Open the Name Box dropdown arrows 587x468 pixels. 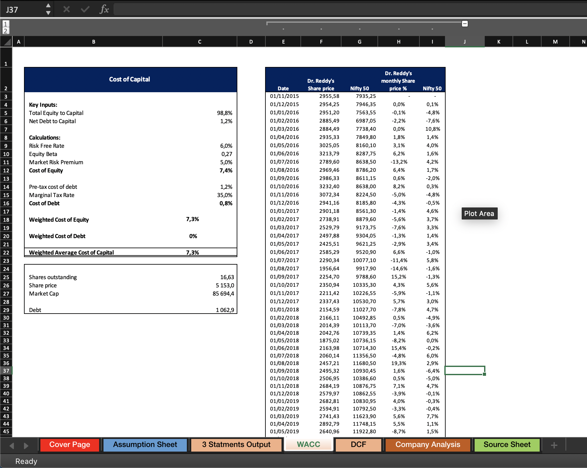pos(48,9)
